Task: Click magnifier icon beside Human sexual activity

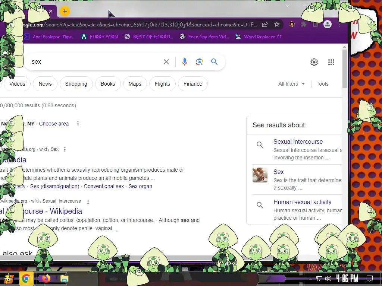Action: pos(260,205)
